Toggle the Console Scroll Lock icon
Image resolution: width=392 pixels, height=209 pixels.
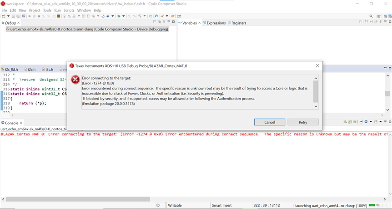point(350,122)
